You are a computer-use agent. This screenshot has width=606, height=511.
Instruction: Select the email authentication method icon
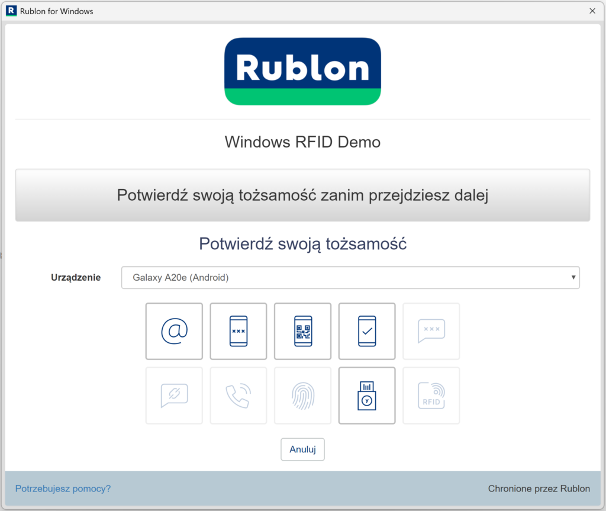click(174, 331)
